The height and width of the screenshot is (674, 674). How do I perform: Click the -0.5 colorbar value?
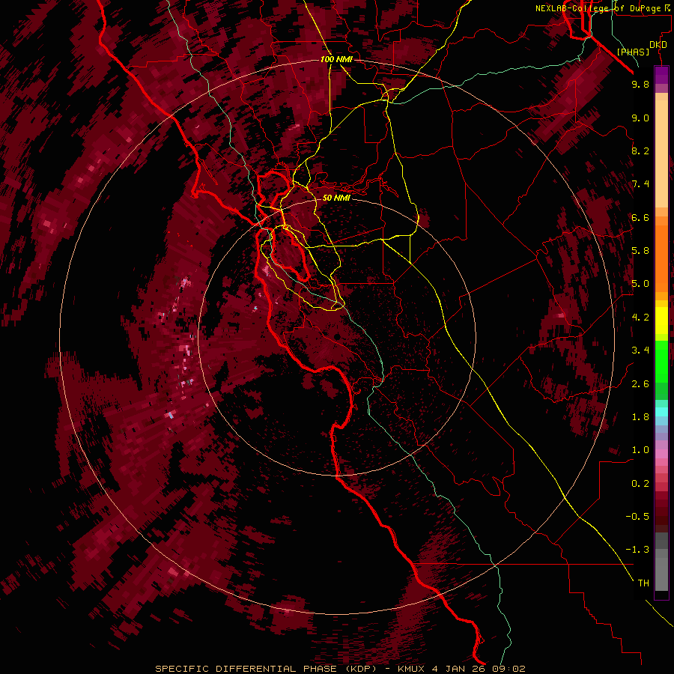637,517
